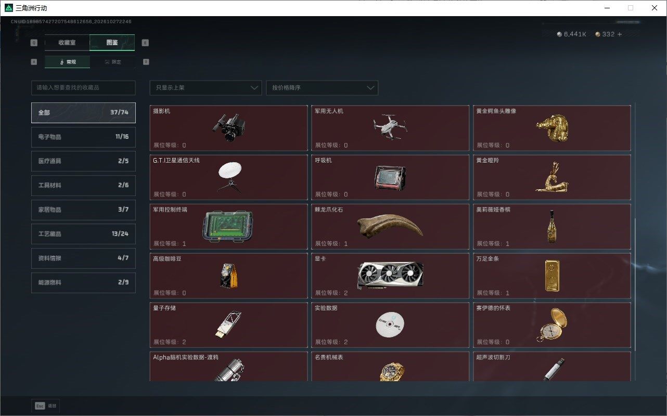
Task: Click the Esc 返回 back button
Action: point(45,406)
